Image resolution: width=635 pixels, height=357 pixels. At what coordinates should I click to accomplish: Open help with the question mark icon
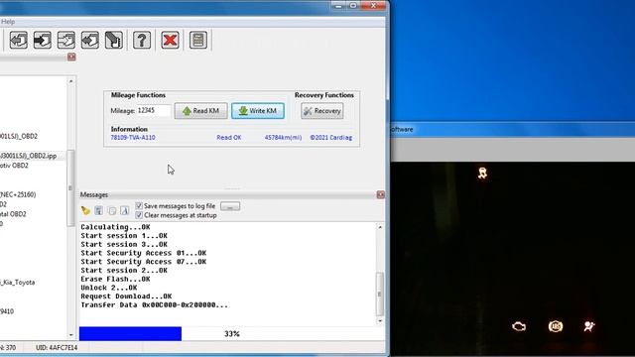click(x=142, y=40)
